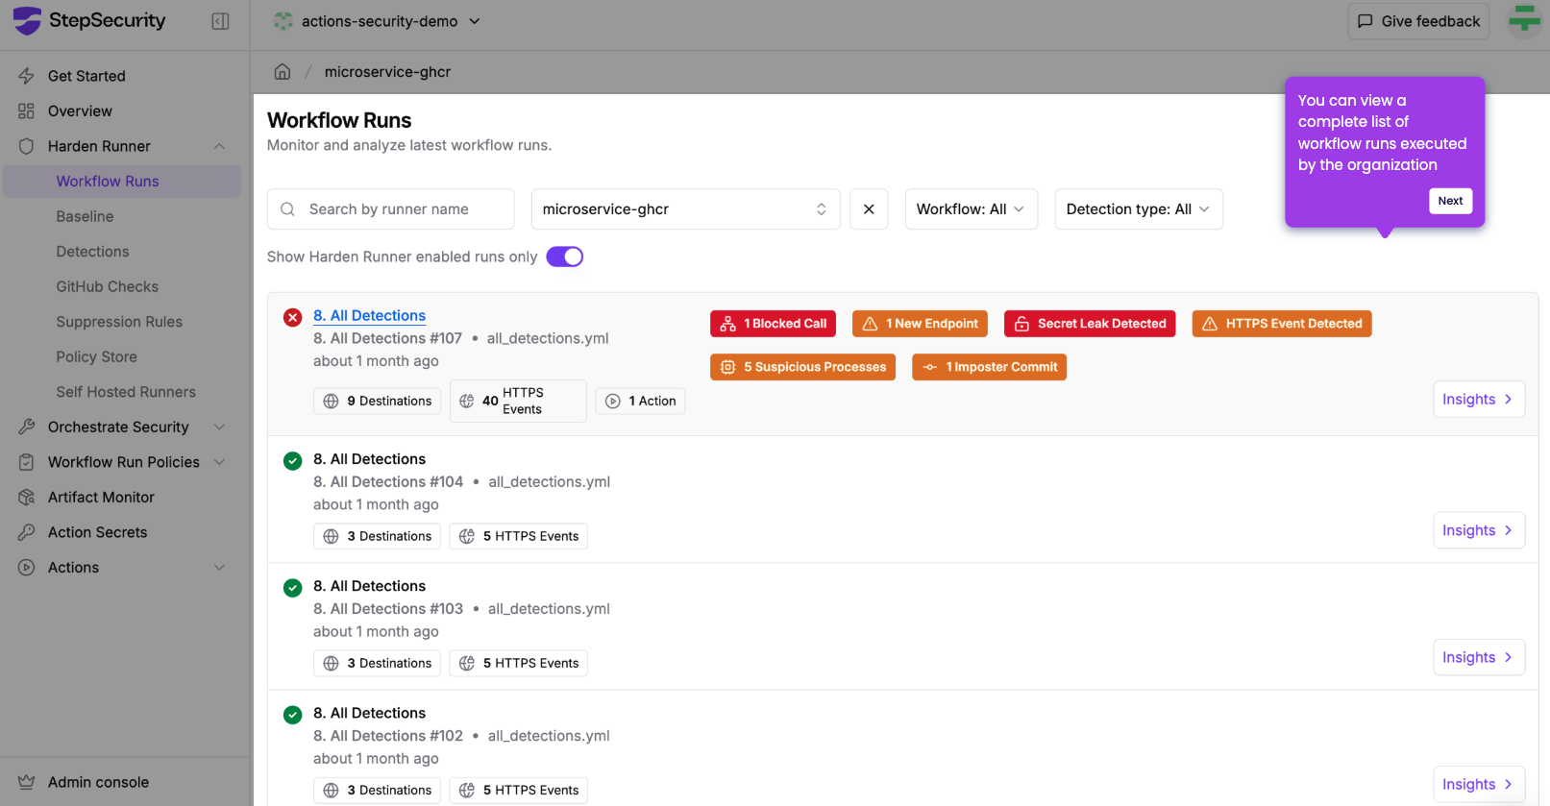
Task: Open Baseline in sidebar
Action: 85,216
